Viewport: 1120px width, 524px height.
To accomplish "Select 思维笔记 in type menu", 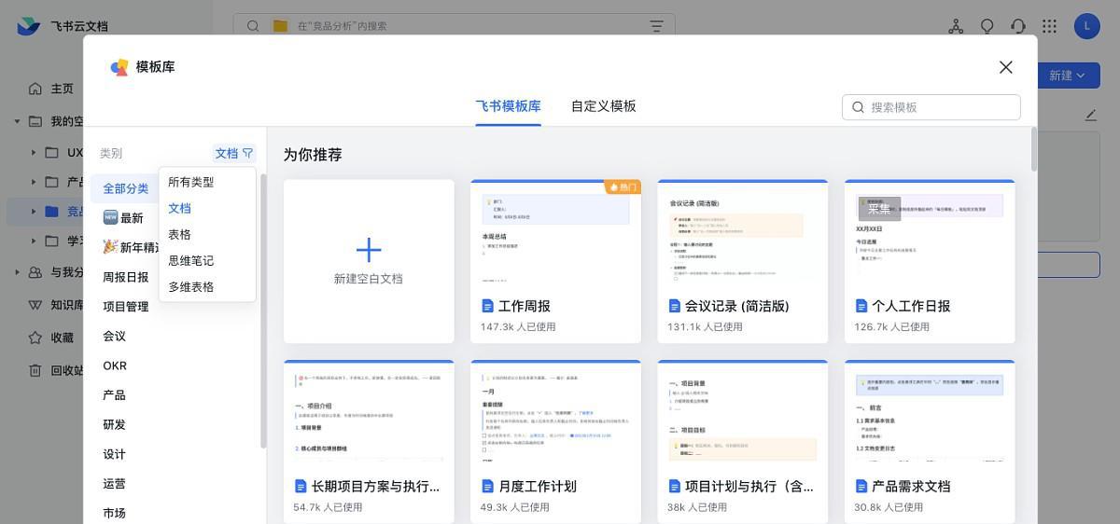I will click(207, 260).
